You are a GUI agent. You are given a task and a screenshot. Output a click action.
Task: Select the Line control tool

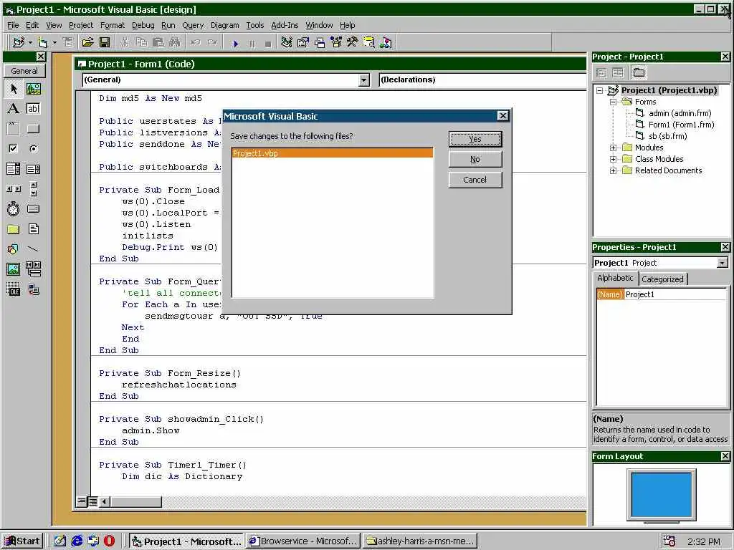[x=33, y=249]
